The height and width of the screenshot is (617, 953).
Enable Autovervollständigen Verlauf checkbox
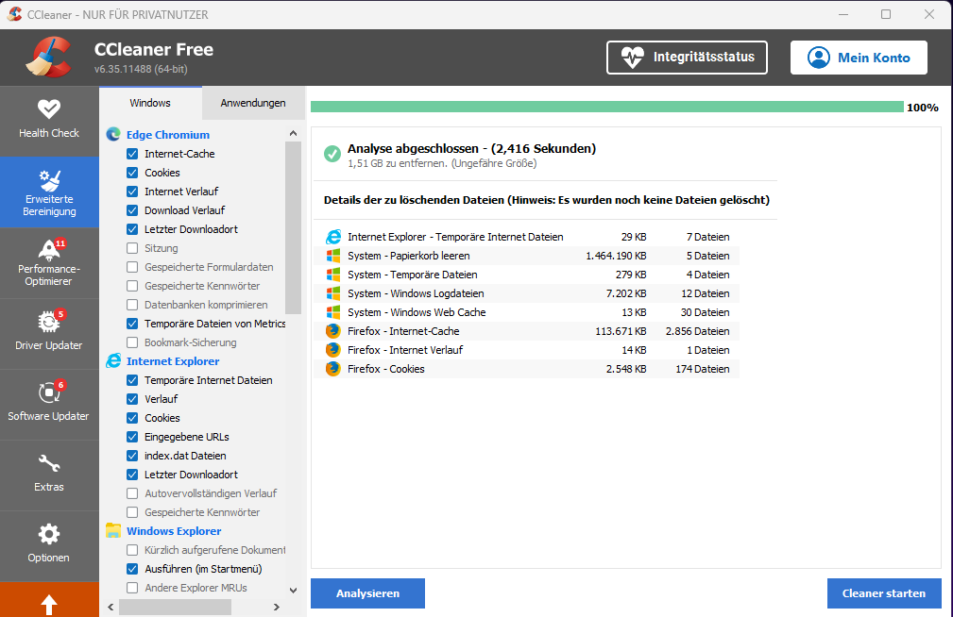click(132, 493)
